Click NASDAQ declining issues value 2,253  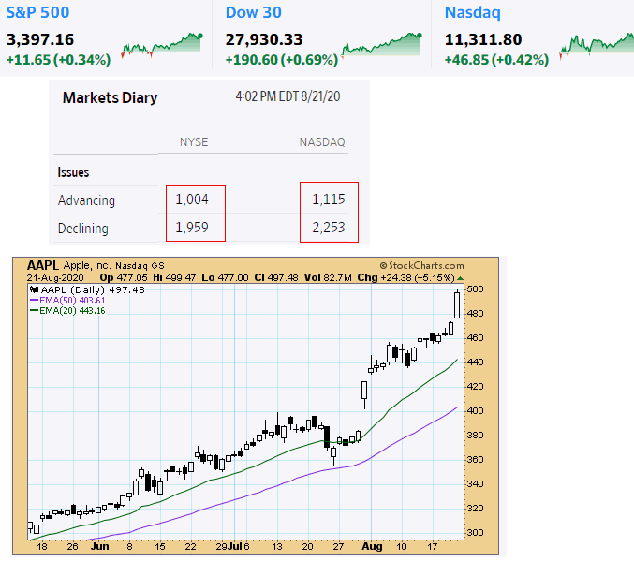coord(328,228)
